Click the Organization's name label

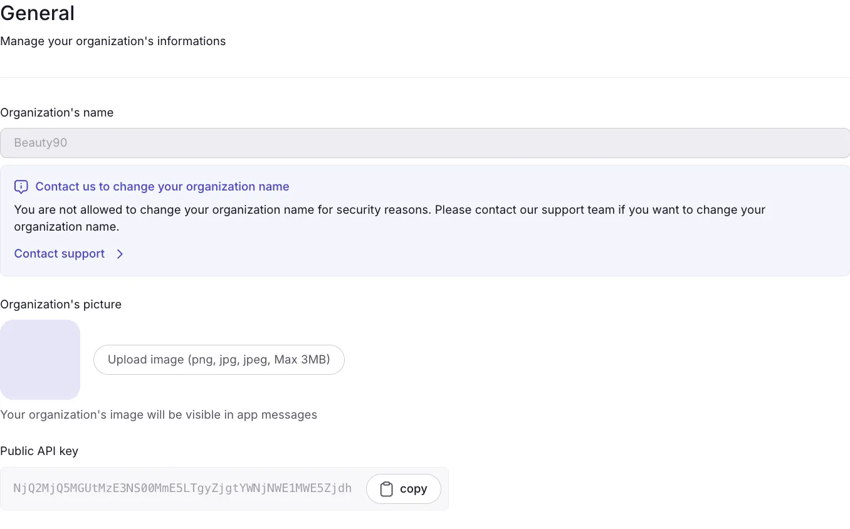[57, 113]
